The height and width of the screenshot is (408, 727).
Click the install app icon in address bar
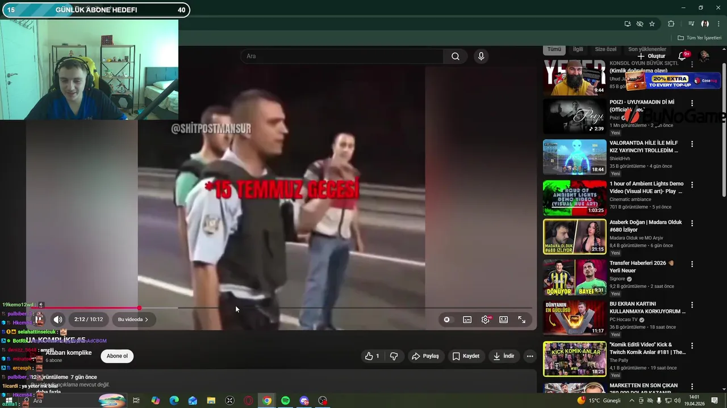[x=628, y=24]
